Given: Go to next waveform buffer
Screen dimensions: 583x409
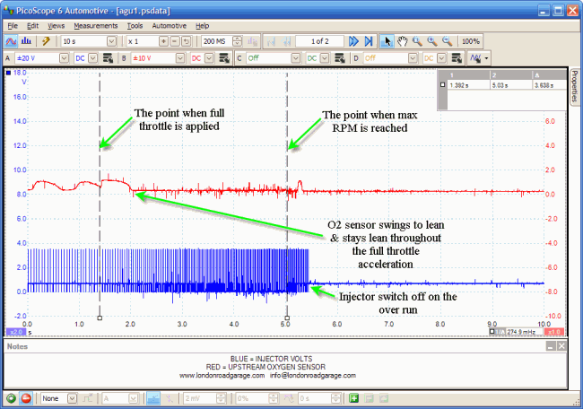Looking at the screenshot, I should click(x=353, y=41).
